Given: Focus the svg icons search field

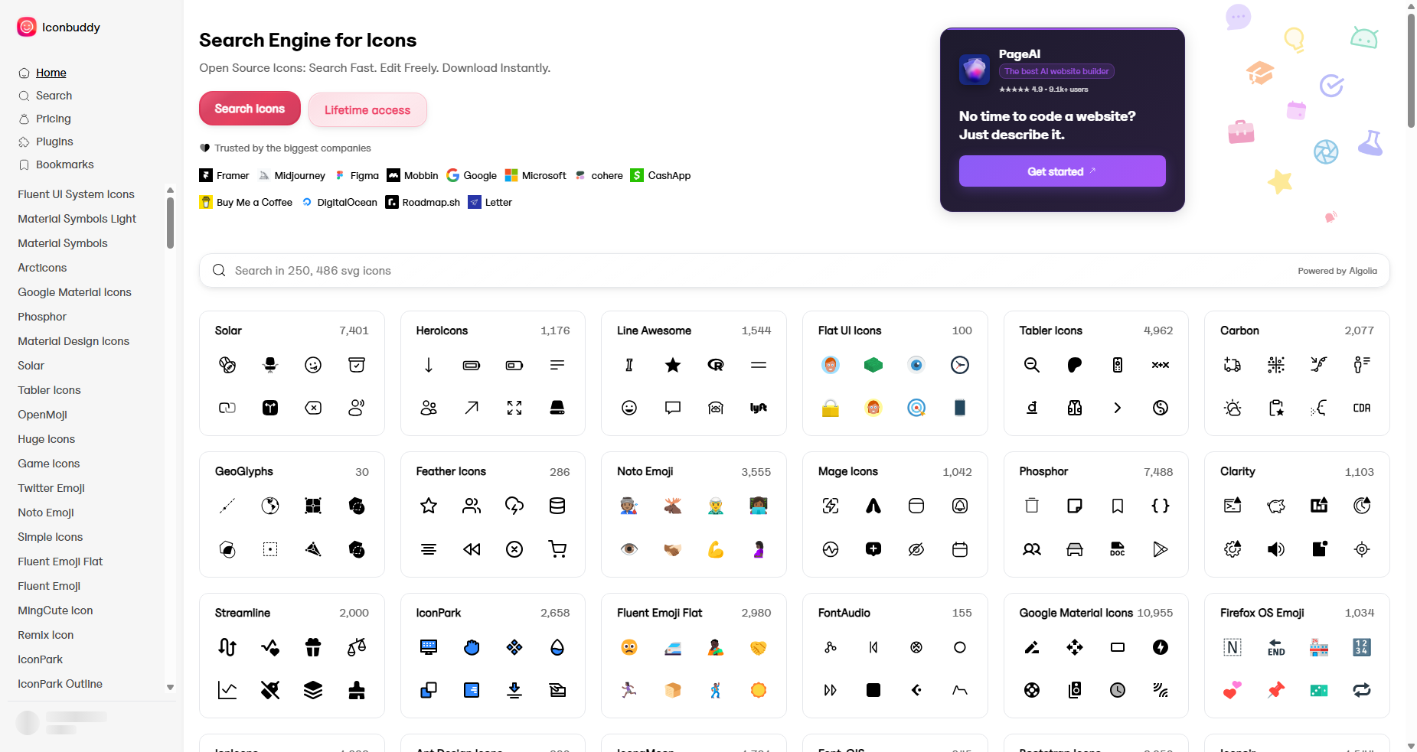Looking at the screenshot, I should [x=794, y=271].
